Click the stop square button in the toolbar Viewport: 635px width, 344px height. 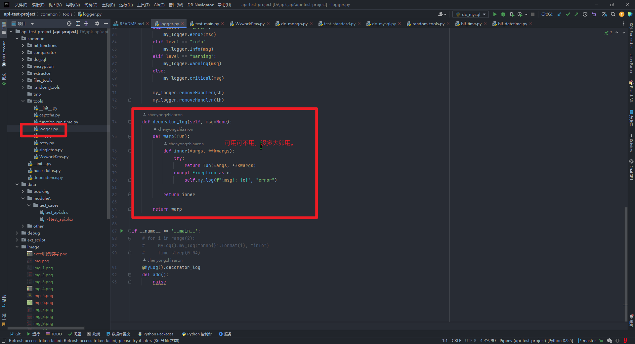(x=533, y=14)
